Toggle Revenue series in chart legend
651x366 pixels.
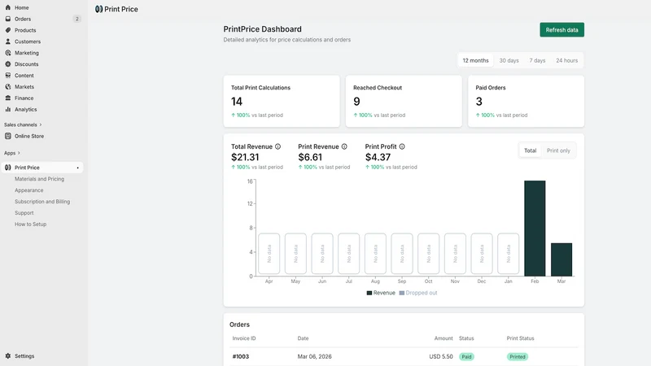[381, 293]
